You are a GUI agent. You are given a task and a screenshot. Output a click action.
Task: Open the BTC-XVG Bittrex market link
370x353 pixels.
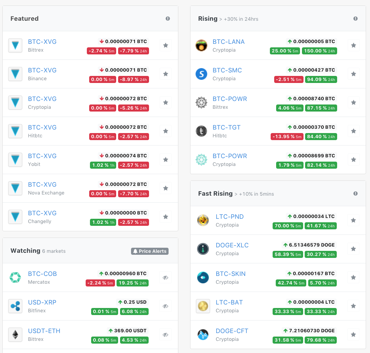(42, 41)
